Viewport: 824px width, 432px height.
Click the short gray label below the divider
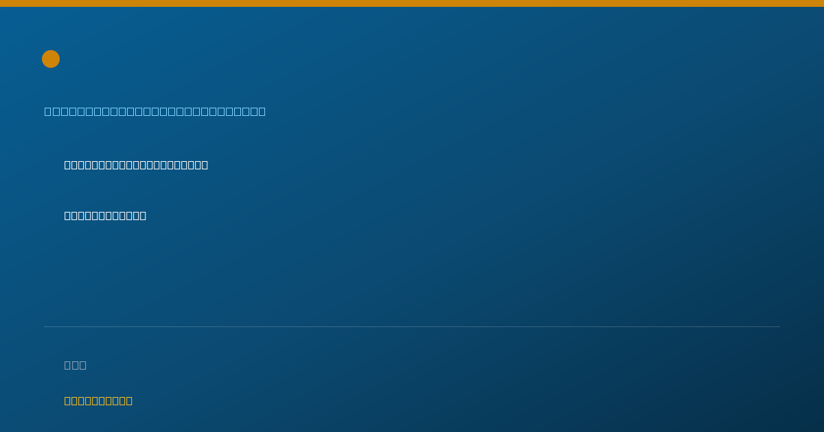tap(76, 365)
